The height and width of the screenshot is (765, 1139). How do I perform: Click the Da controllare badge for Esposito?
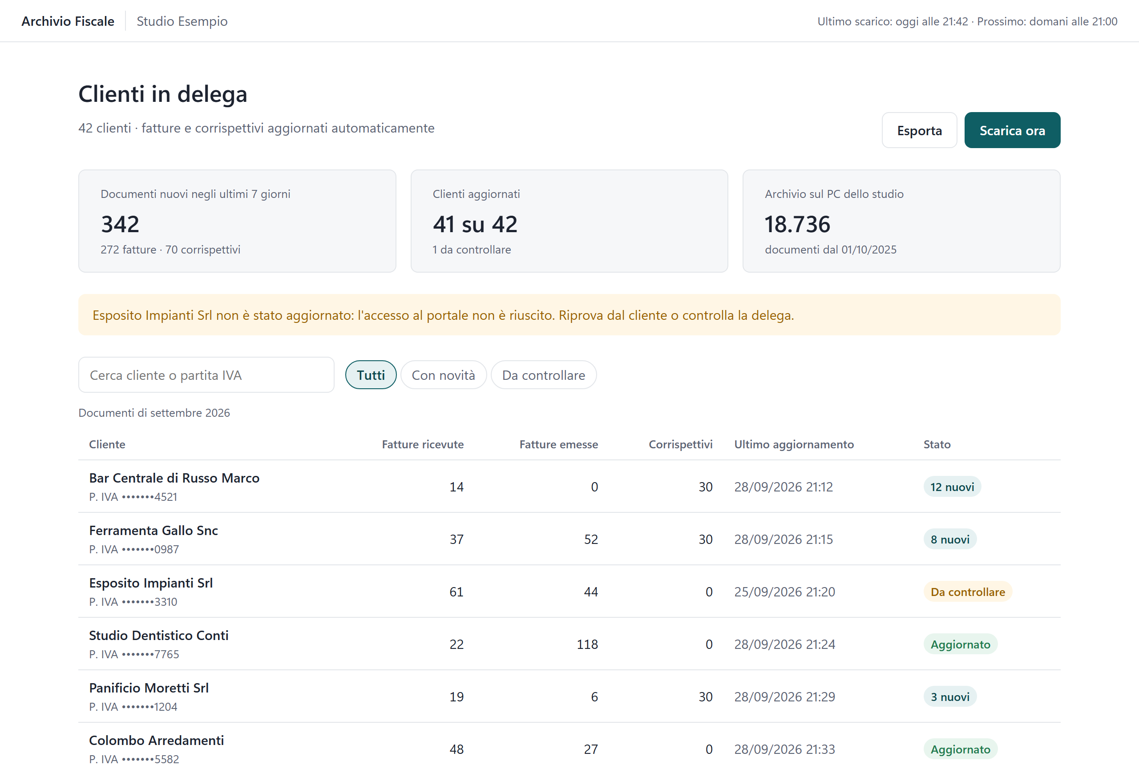tap(967, 591)
